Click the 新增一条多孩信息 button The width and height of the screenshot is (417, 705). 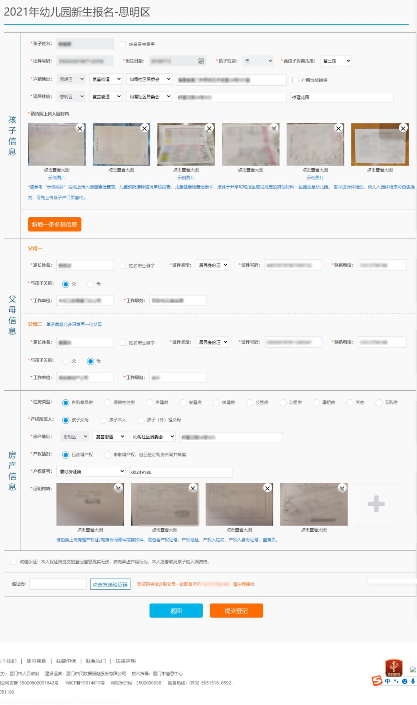click(x=54, y=225)
